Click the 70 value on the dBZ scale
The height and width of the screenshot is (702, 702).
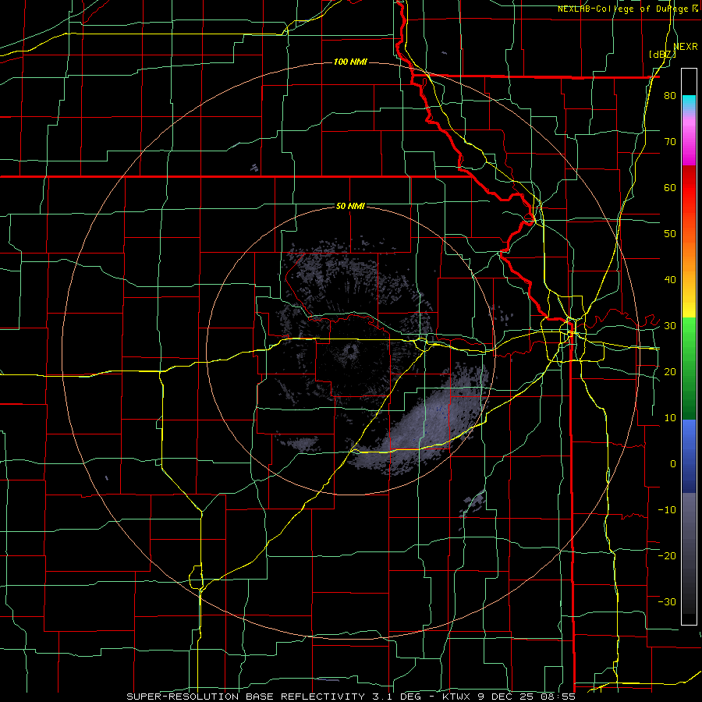670,142
